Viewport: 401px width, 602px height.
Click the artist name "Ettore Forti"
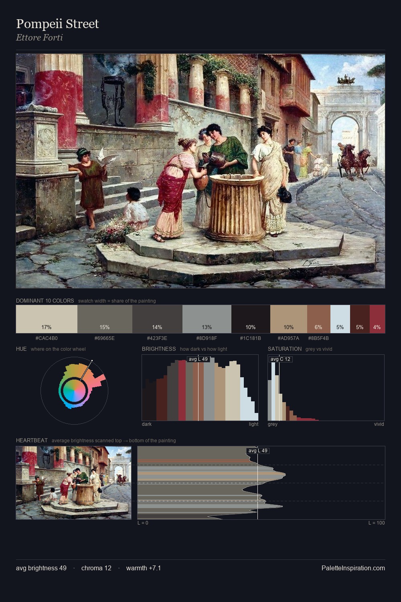pyautogui.click(x=39, y=38)
